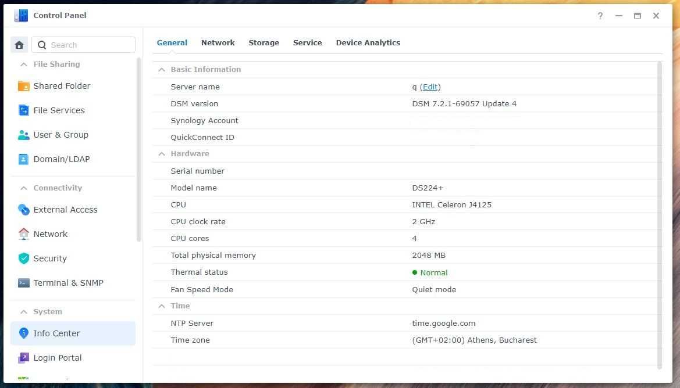This screenshot has width=680, height=388.
Task: Open Shared Folder icon in sidebar
Action: coord(23,86)
